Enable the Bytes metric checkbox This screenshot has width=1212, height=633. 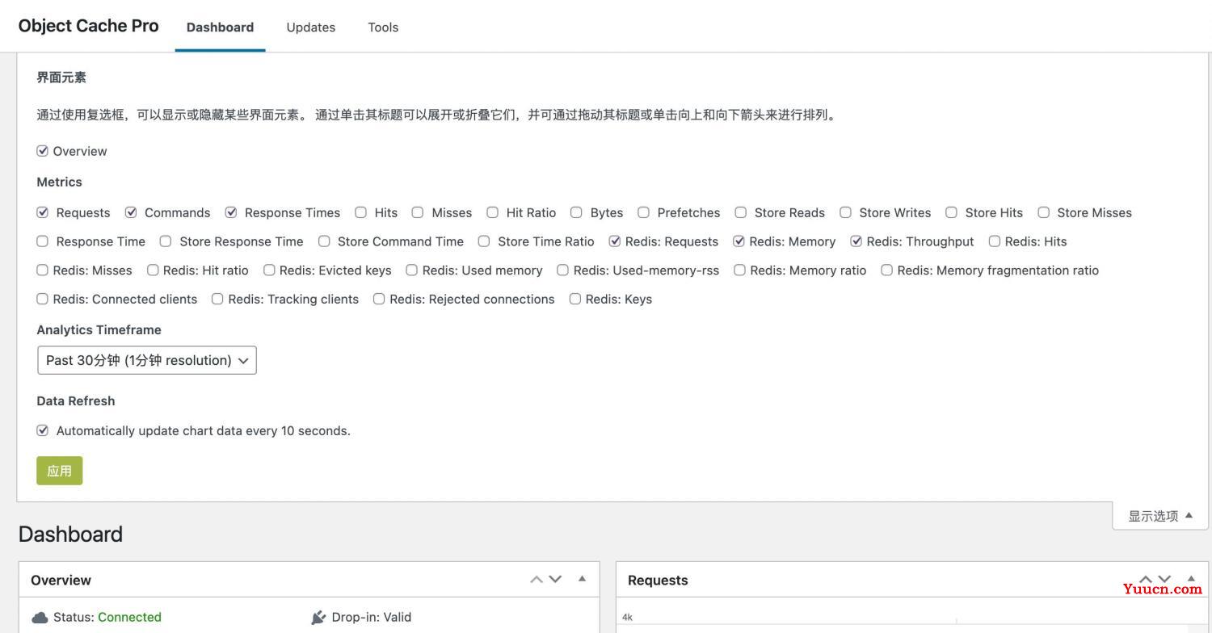pos(576,212)
